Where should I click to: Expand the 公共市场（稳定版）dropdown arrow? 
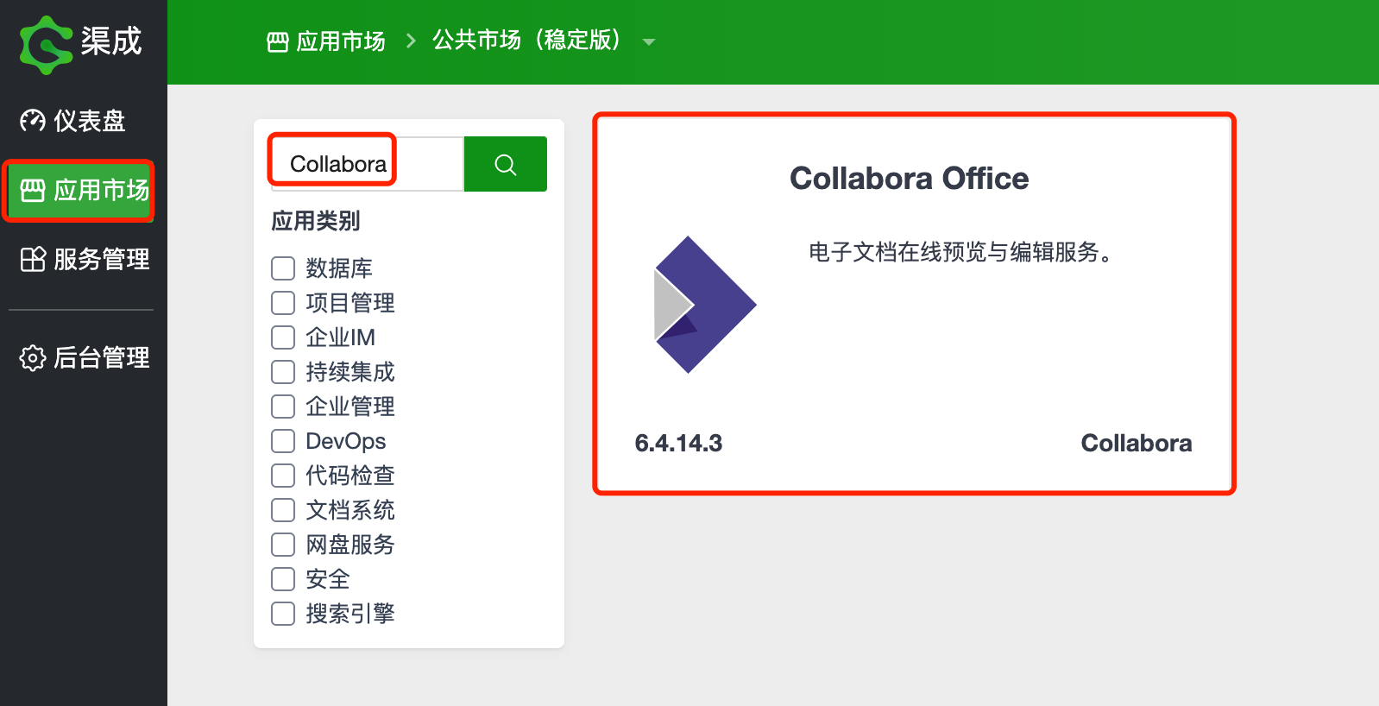(649, 41)
